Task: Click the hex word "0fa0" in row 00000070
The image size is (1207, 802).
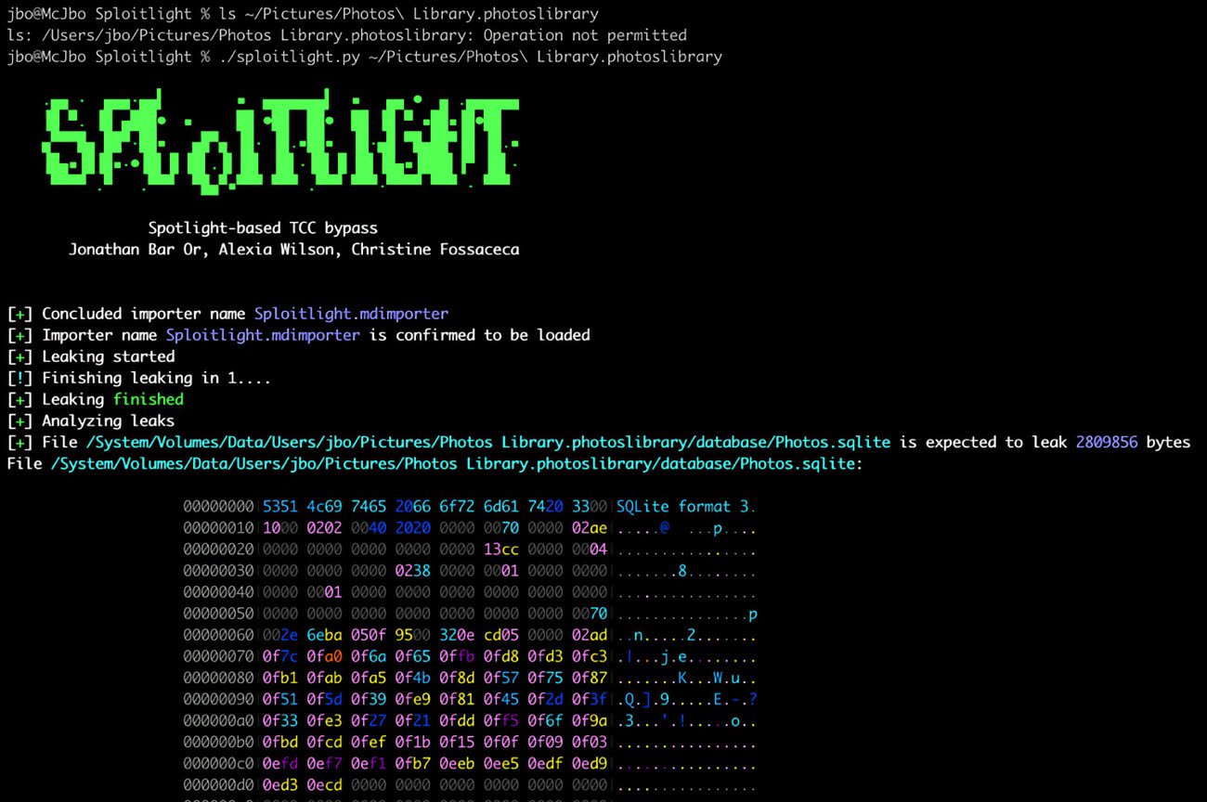Action: (325, 657)
